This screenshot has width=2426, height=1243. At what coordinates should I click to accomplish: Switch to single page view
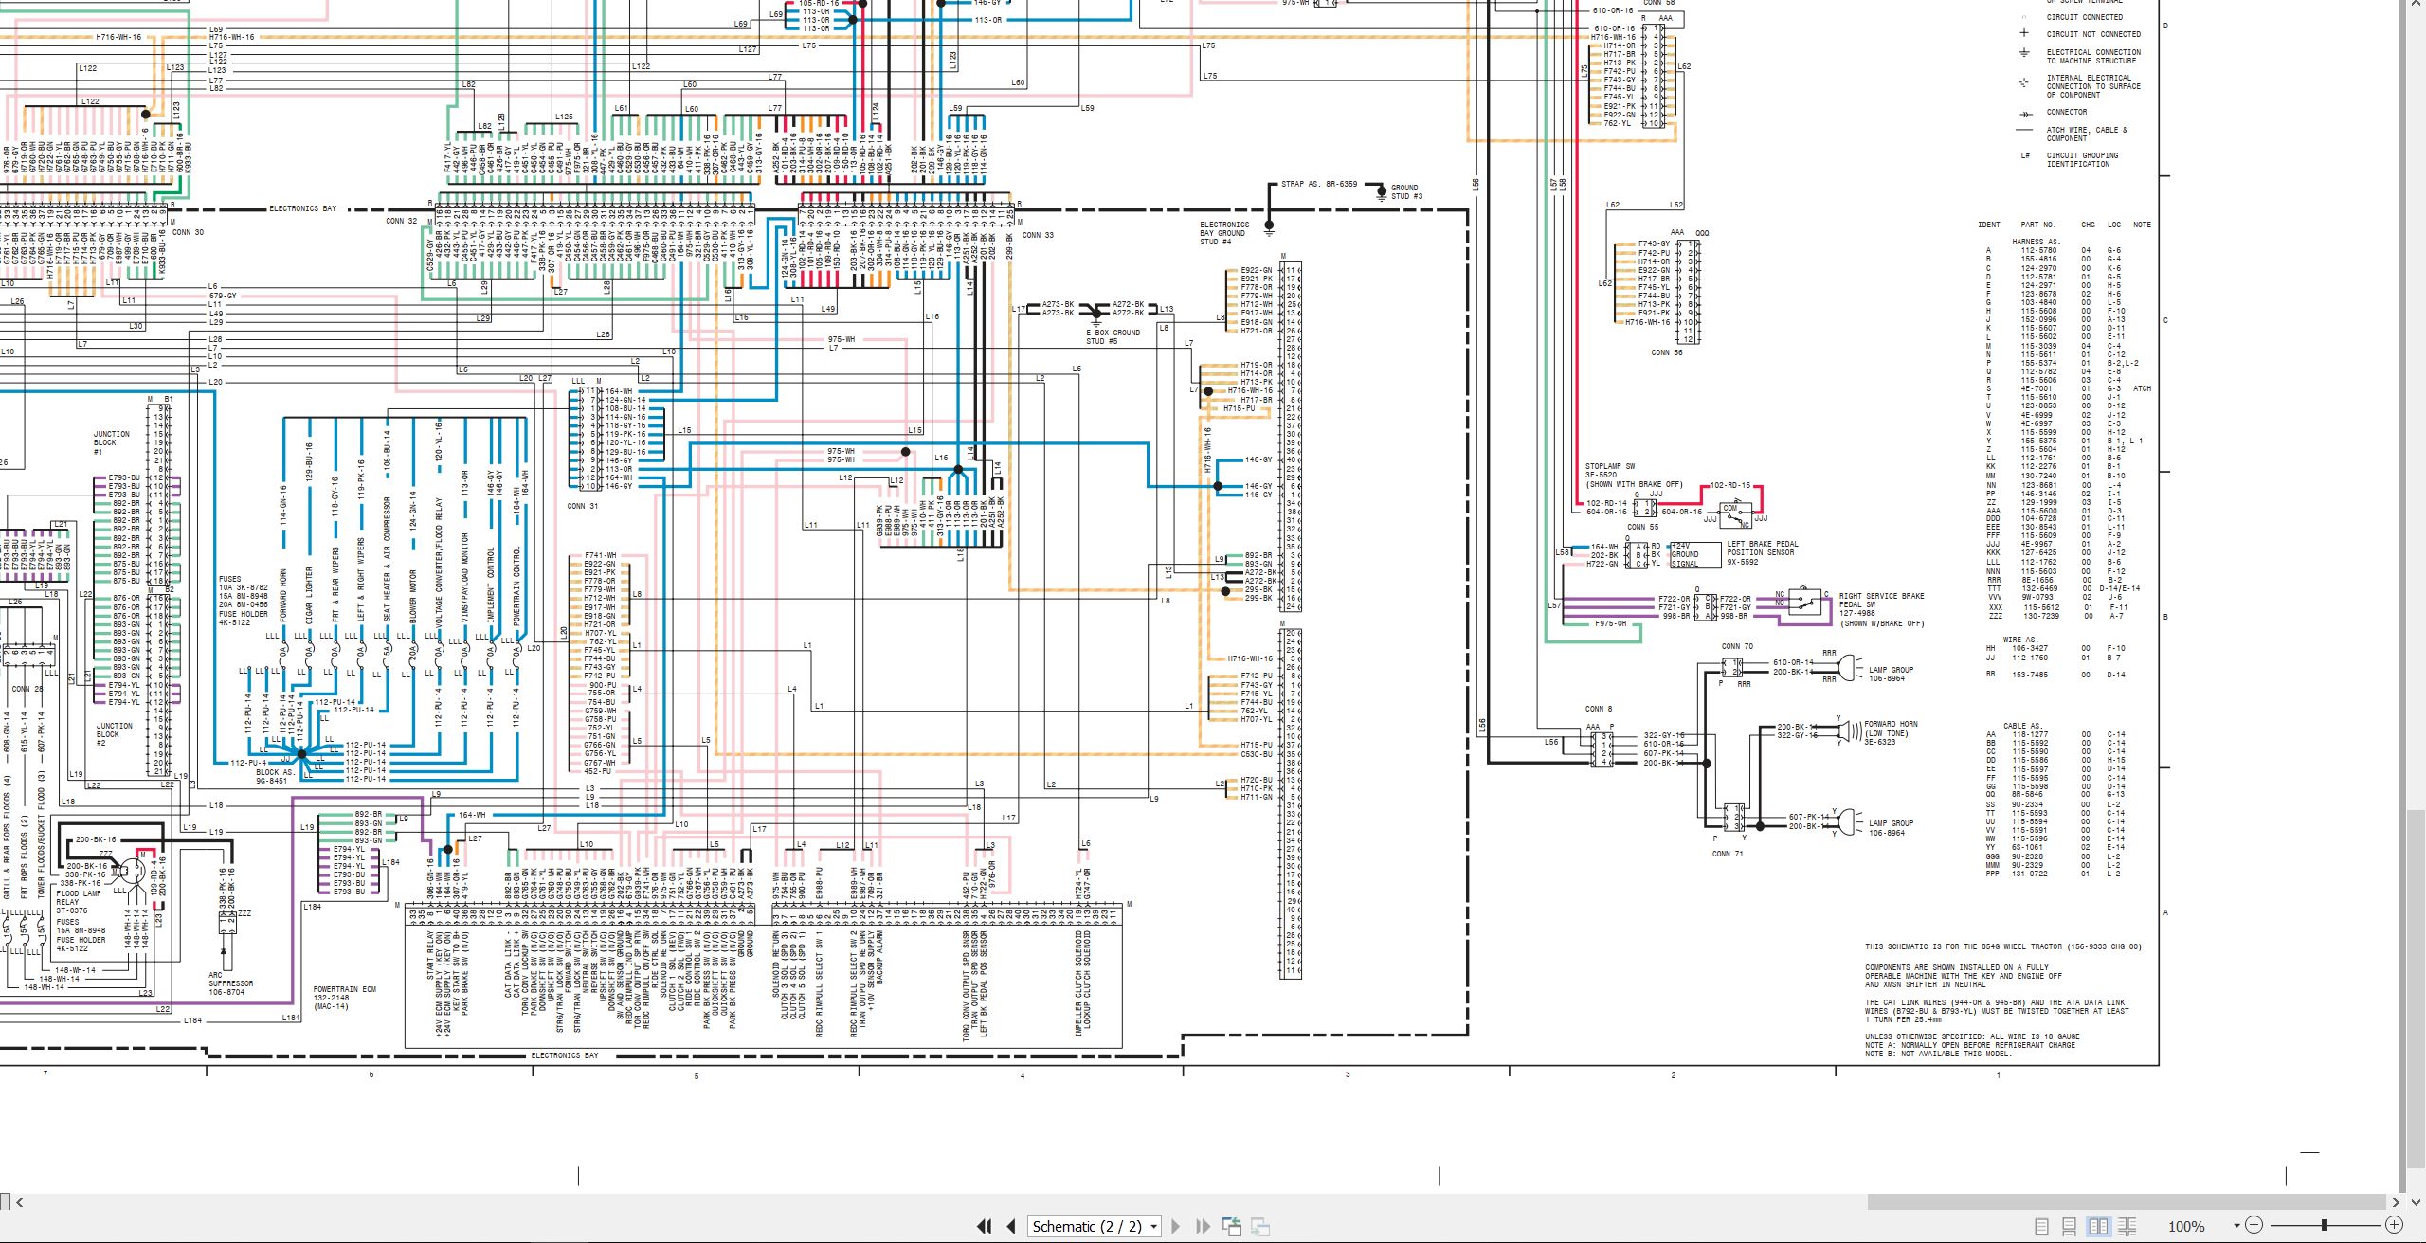coord(2042,1226)
